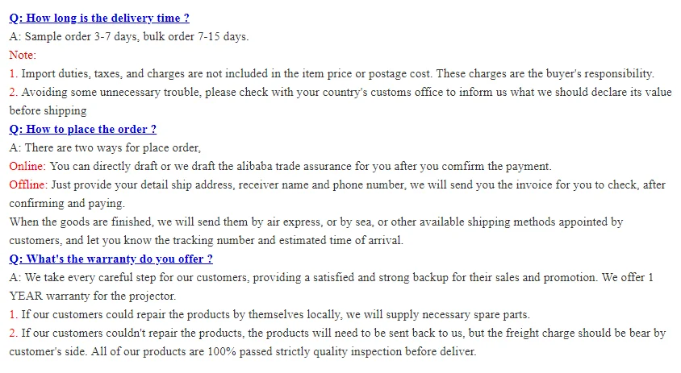Screen dimensions: 681x373
Task: Click the 'alibaba trade assurance' sentence
Action: click(x=300, y=166)
